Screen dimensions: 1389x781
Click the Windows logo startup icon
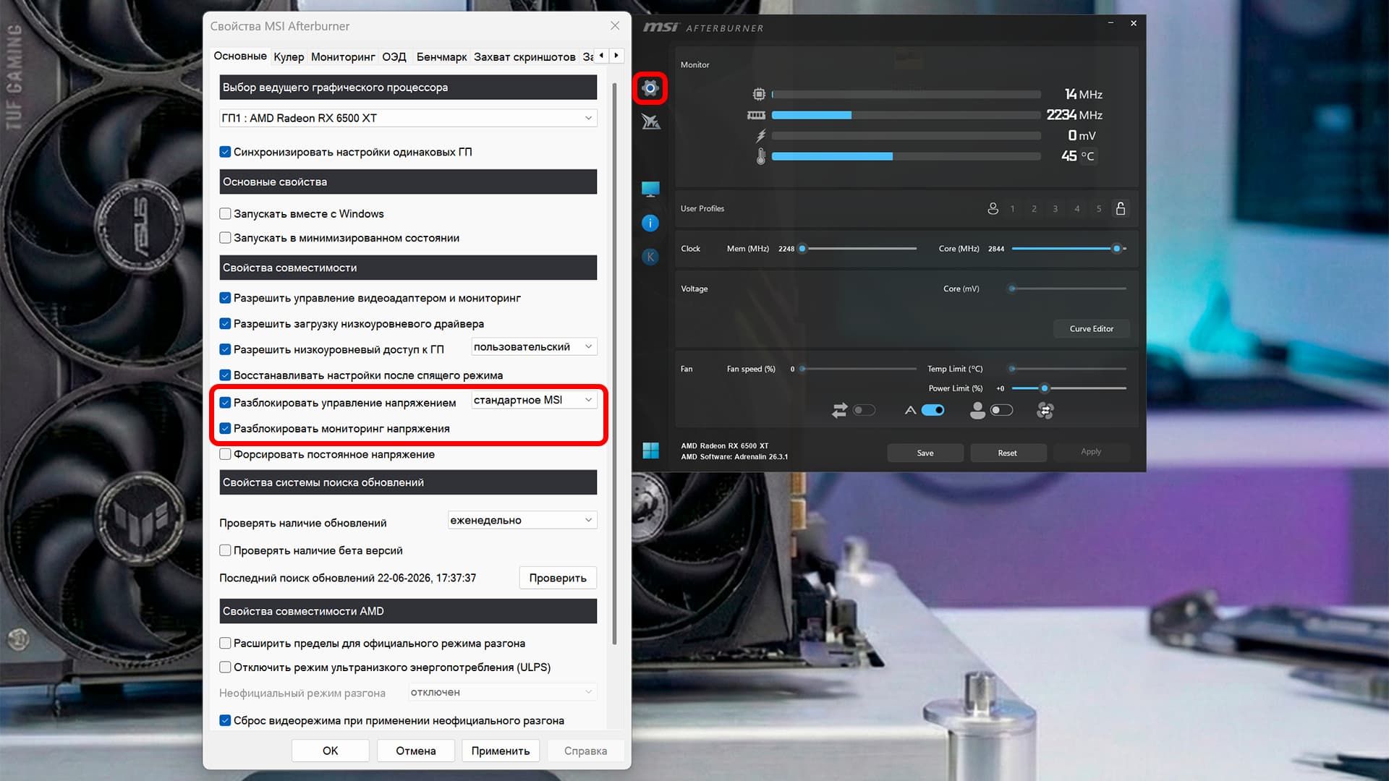tap(650, 450)
